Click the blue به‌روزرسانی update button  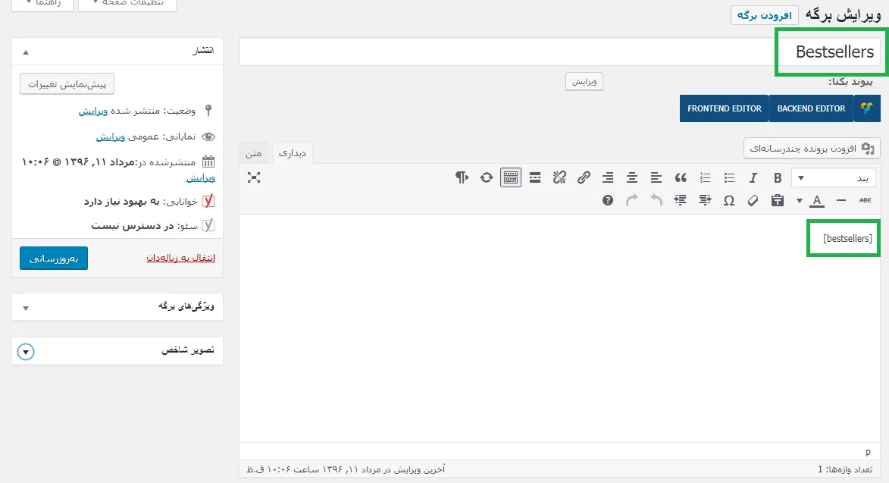click(54, 258)
